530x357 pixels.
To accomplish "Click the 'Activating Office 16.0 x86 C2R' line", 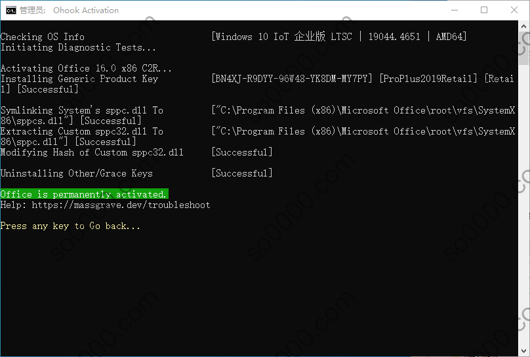I will (x=86, y=68).
